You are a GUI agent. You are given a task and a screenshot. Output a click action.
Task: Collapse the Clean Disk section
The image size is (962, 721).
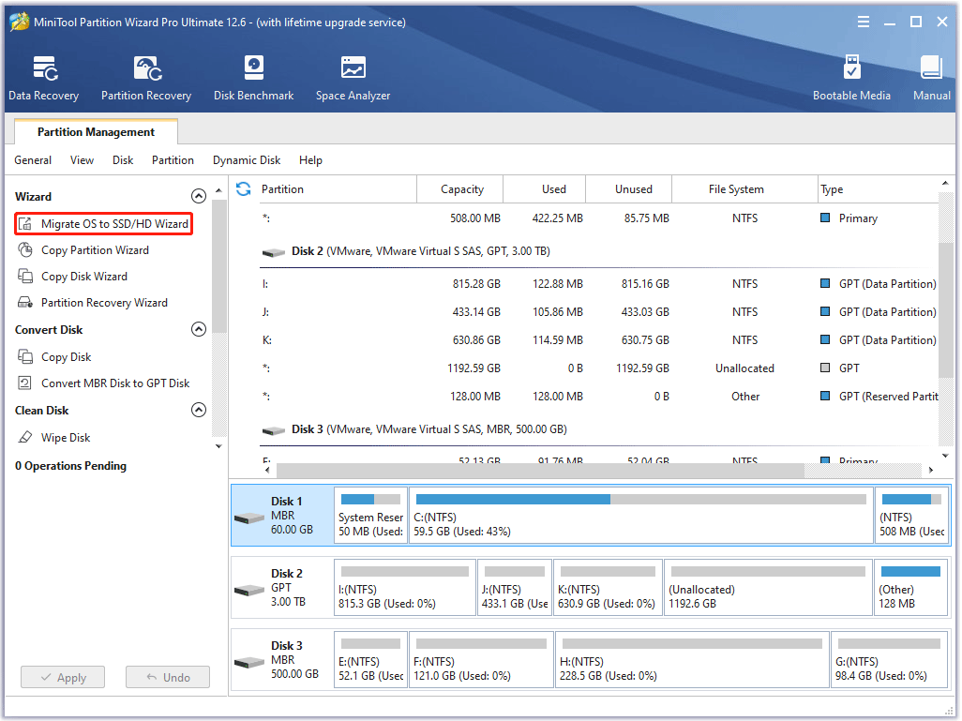point(198,410)
